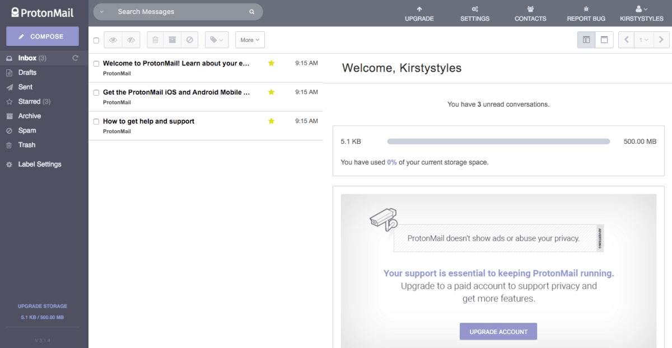Image resolution: width=672 pixels, height=348 pixels.
Task: Go to previous page arrow
Action: coord(626,40)
